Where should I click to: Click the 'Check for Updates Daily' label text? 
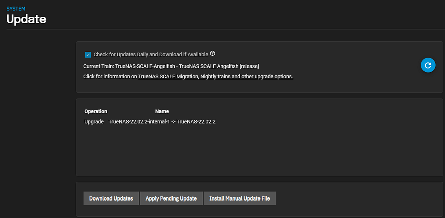pos(151,55)
